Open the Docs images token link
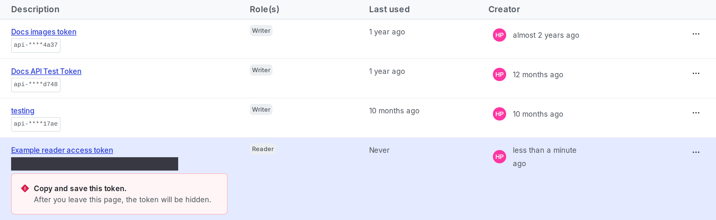Viewport: 716px width, 220px height. [x=44, y=32]
